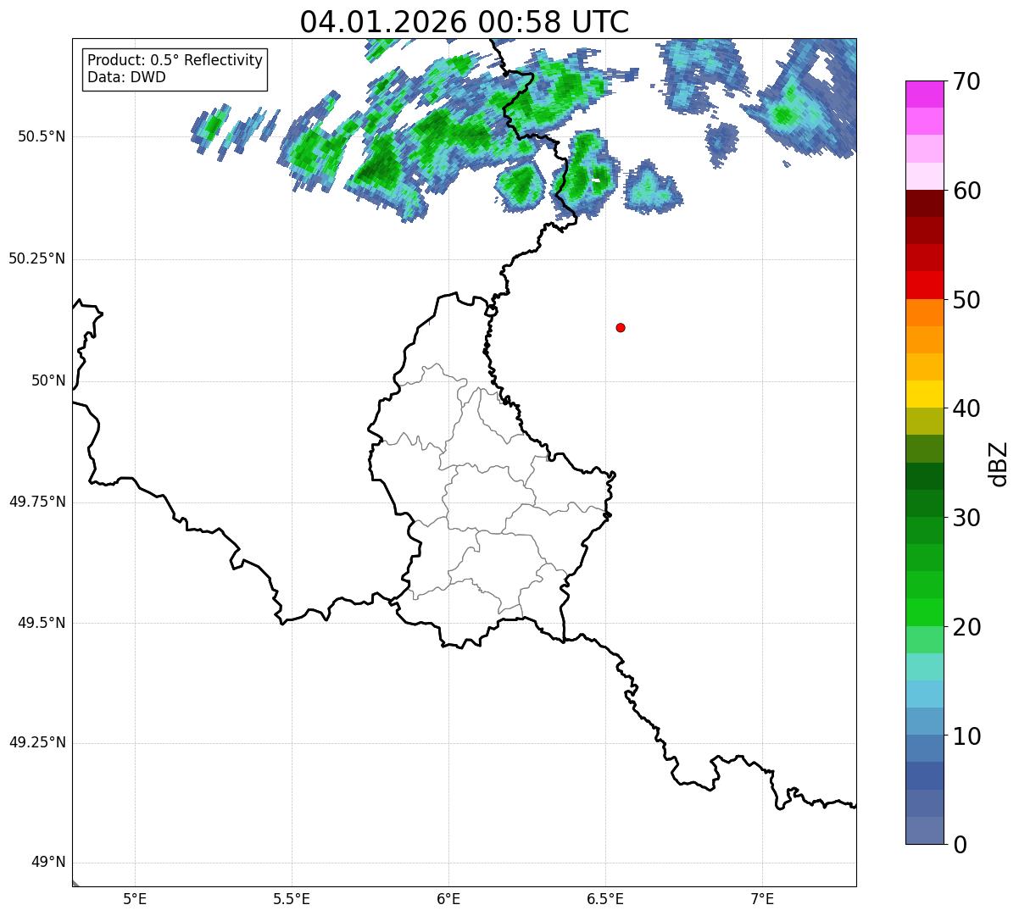Click the dark maroon colorbar segment below 60
The height and width of the screenshot is (916, 1019).
pyautogui.click(x=924, y=203)
